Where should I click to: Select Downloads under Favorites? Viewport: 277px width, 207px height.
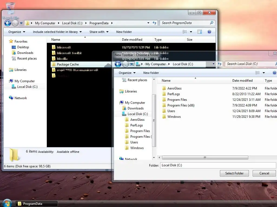pos(25,53)
